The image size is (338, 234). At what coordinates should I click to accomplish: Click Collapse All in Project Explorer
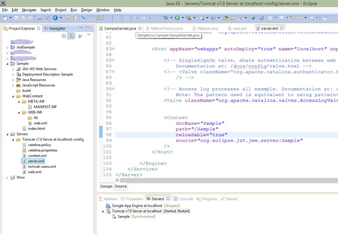64,36
